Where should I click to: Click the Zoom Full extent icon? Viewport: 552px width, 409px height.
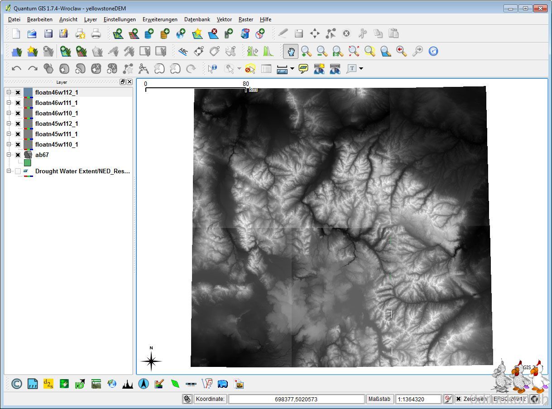[x=354, y=51]
